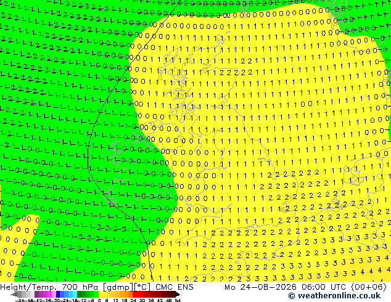Image resolution: width=391 pixels, height=302 pixels.
Task: Click the CMC ENS model label
Action: 175,287
